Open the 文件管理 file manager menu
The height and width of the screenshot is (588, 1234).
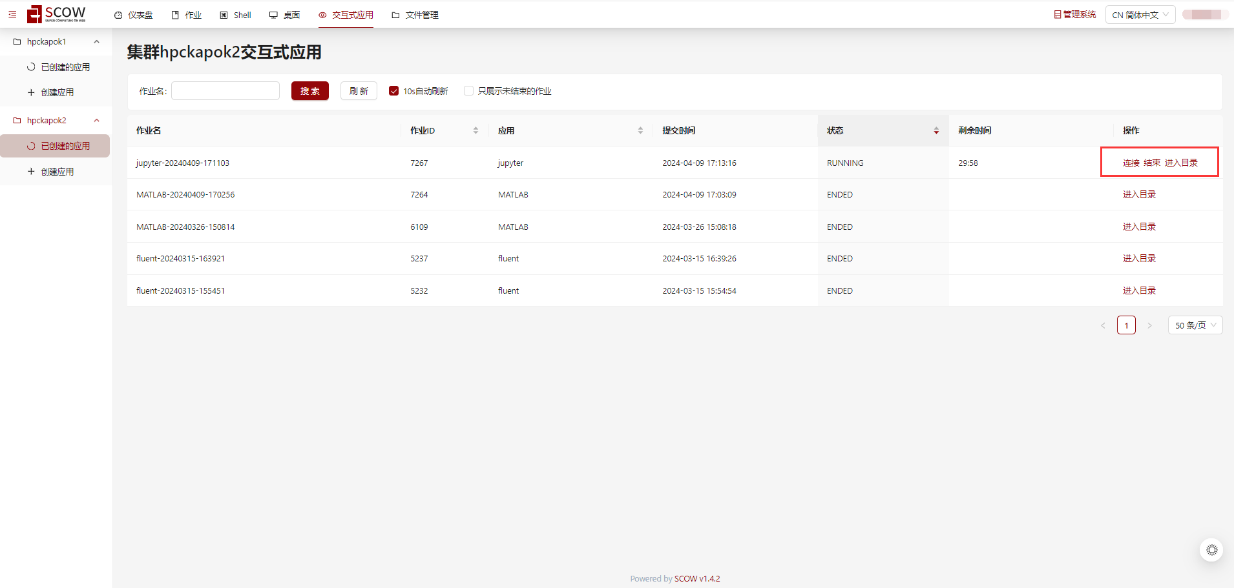click(415, 15)
